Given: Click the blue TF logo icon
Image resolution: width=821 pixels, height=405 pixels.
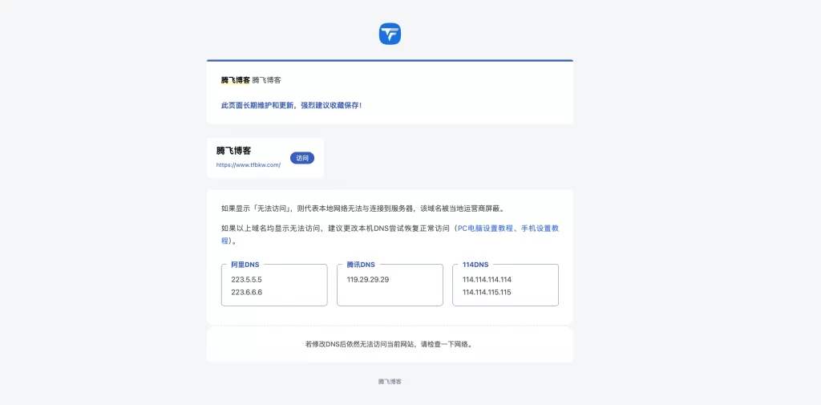Looking at the screenshot, I should [x=390, y=34].
